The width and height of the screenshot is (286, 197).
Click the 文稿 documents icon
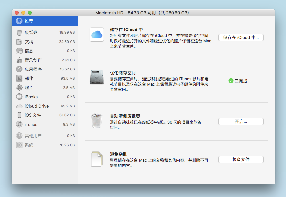[19, 42]
